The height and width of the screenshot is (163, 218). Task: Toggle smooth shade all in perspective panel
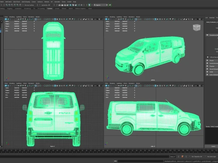155,19
